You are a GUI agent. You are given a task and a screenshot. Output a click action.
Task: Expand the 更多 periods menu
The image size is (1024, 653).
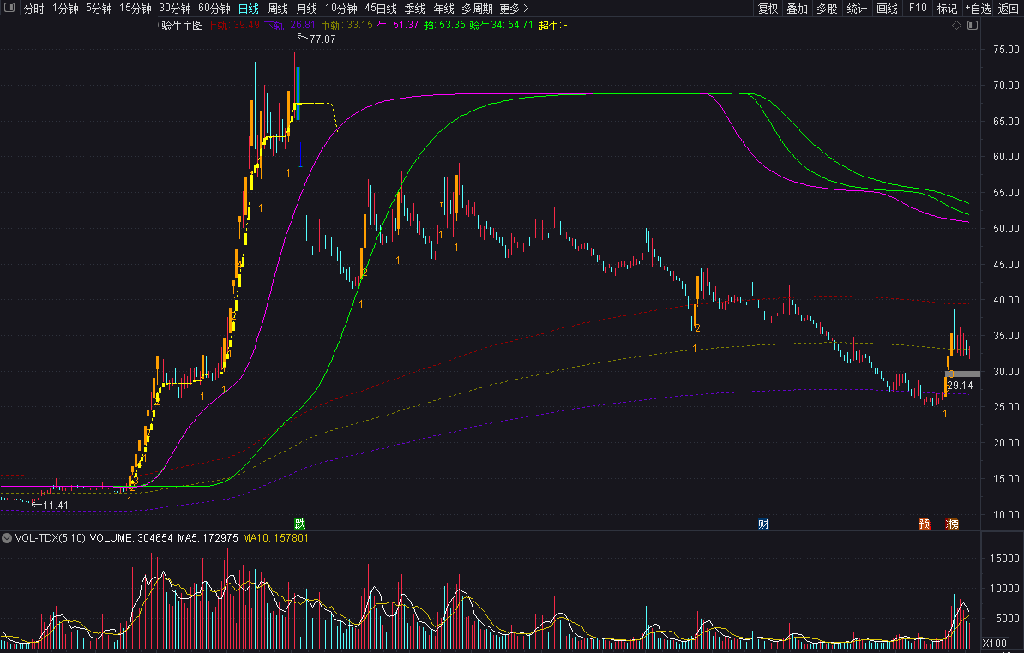[x=514, y=9]
